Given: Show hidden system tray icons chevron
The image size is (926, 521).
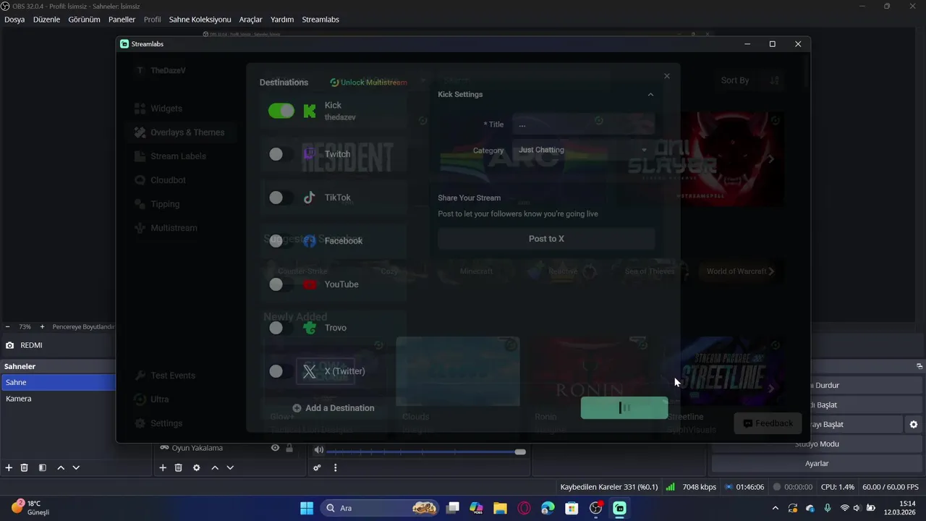Looking at the screenshot, I should click(776, 508).
